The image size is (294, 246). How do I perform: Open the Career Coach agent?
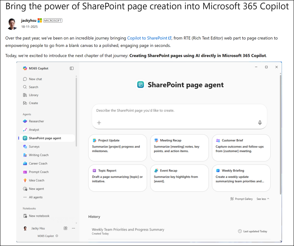tap(38, 164)
